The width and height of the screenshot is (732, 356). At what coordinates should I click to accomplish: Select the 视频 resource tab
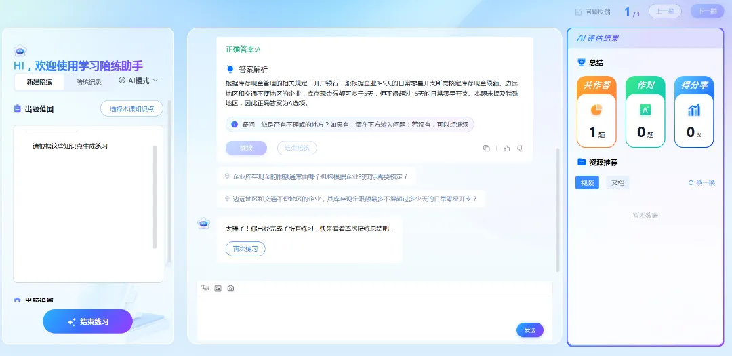coord(588,182)
